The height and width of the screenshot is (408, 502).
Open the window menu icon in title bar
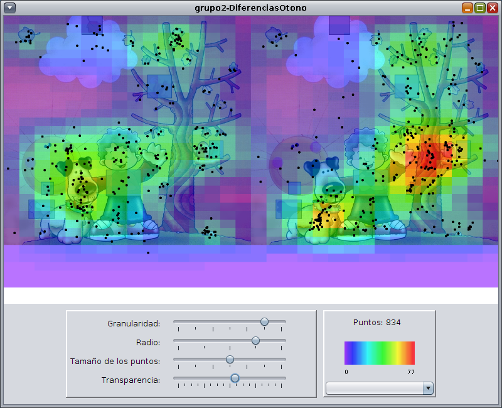tap(9, 8)
